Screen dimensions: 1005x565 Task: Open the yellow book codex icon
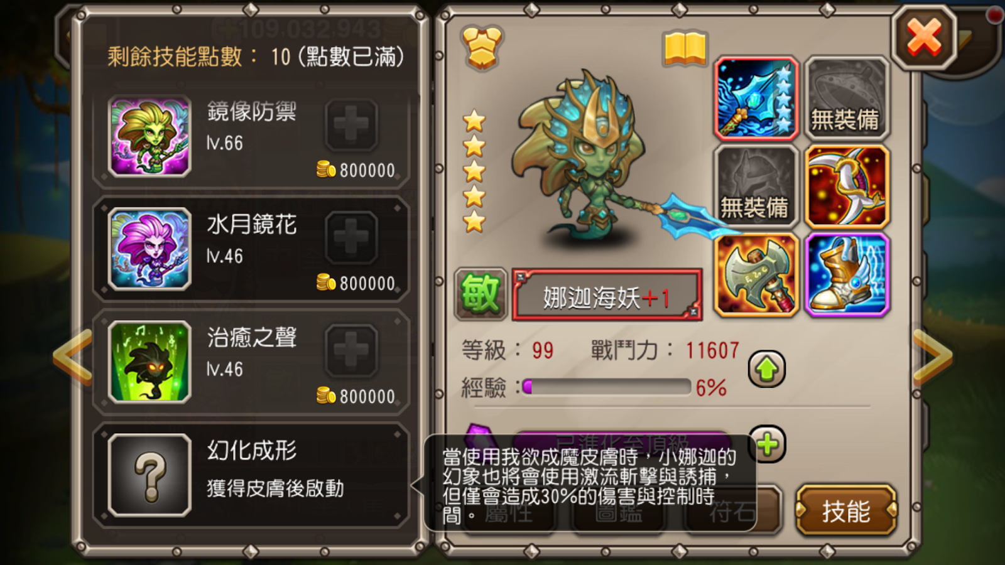(685, 49)
